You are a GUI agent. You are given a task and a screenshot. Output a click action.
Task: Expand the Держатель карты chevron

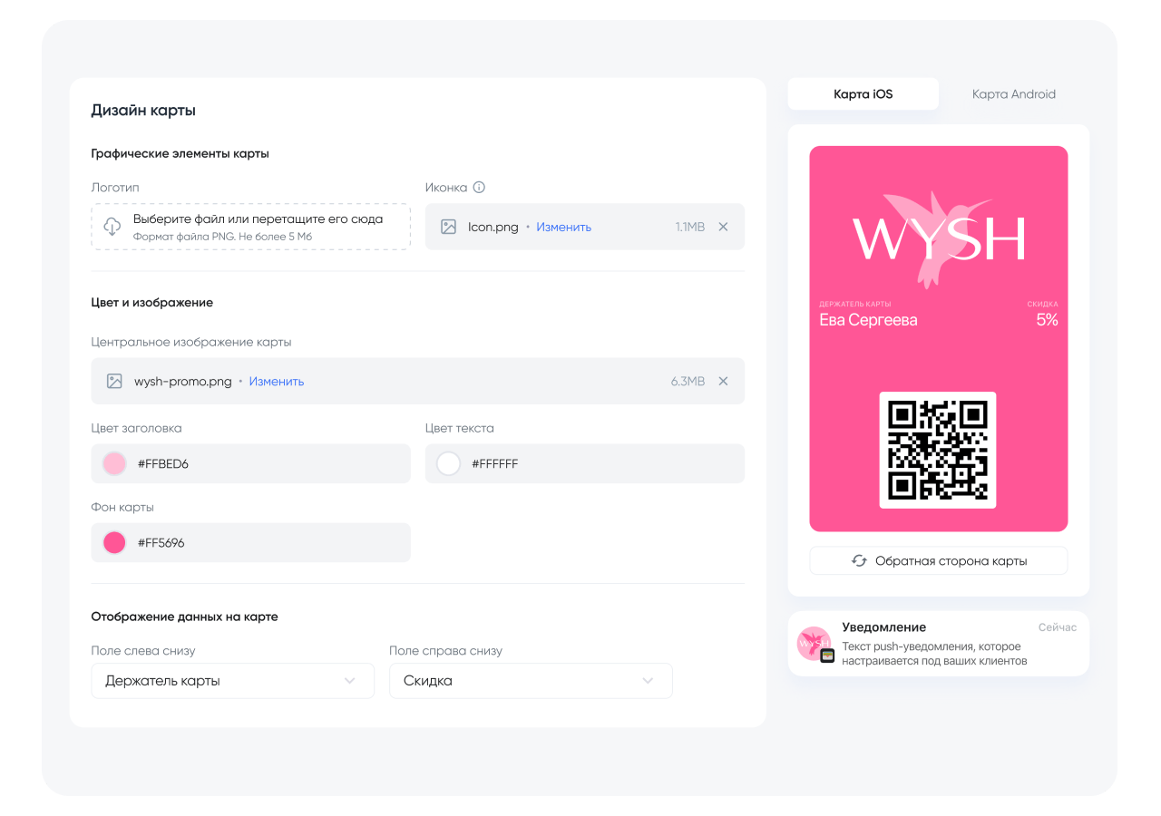point(350,681)
